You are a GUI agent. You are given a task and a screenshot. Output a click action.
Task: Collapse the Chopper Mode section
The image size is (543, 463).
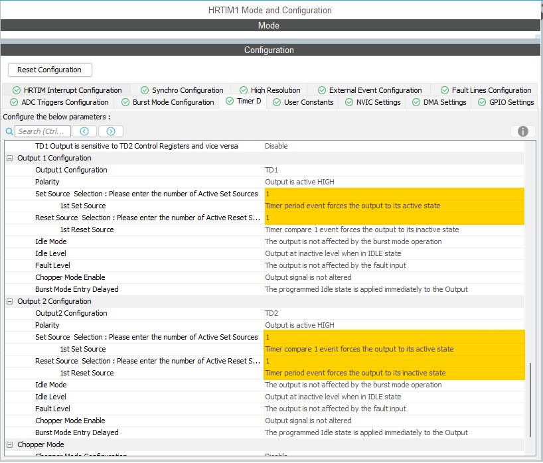click(9, 444)
